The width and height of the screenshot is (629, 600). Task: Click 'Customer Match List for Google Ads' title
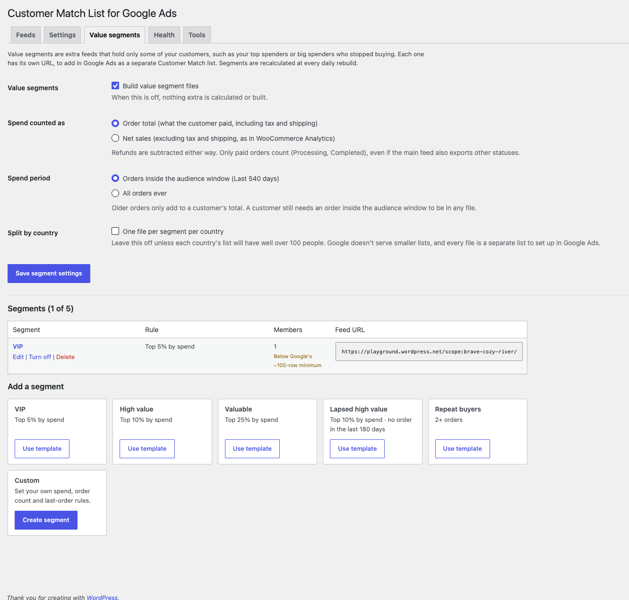(92, 13)
